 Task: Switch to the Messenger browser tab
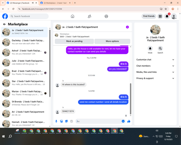tap(22, 3)
